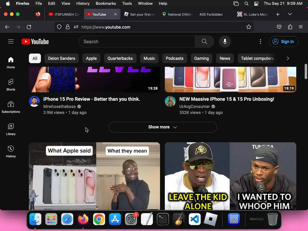This screenshot has height=231, width=308.
Task: Open the Tools menu
Action: click(127, 4)
